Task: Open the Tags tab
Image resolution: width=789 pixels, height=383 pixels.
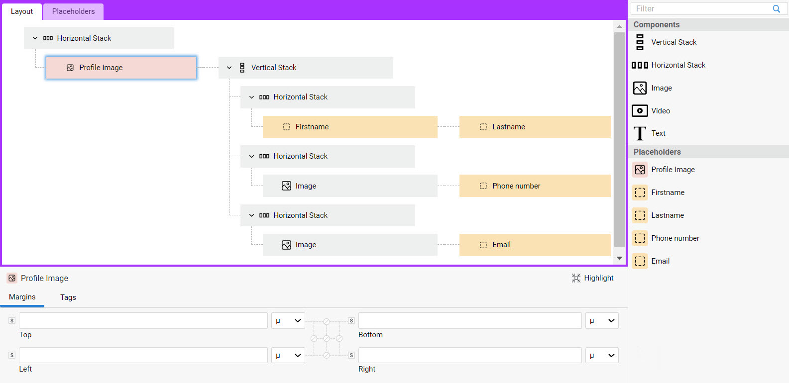Action: pos(68,297)
